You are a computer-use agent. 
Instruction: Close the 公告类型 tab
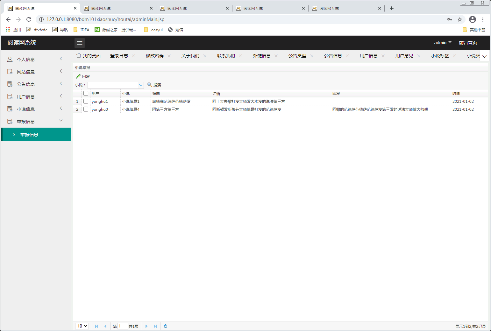coord(312,56)
